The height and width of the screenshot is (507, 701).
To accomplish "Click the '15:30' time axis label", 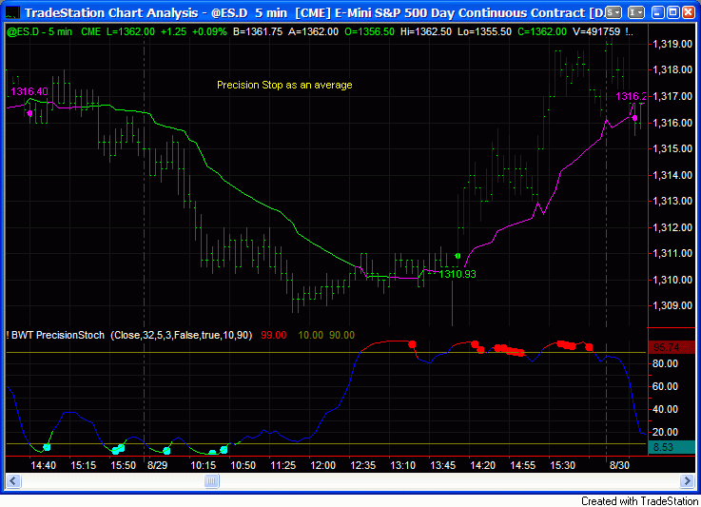I will click(x=563, y=465).
